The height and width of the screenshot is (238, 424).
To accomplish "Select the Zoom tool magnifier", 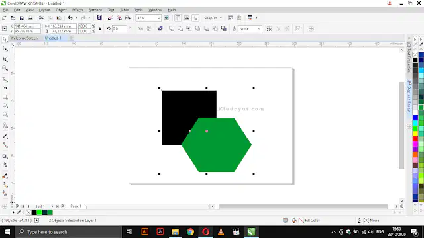I will (x=5, y=69).
